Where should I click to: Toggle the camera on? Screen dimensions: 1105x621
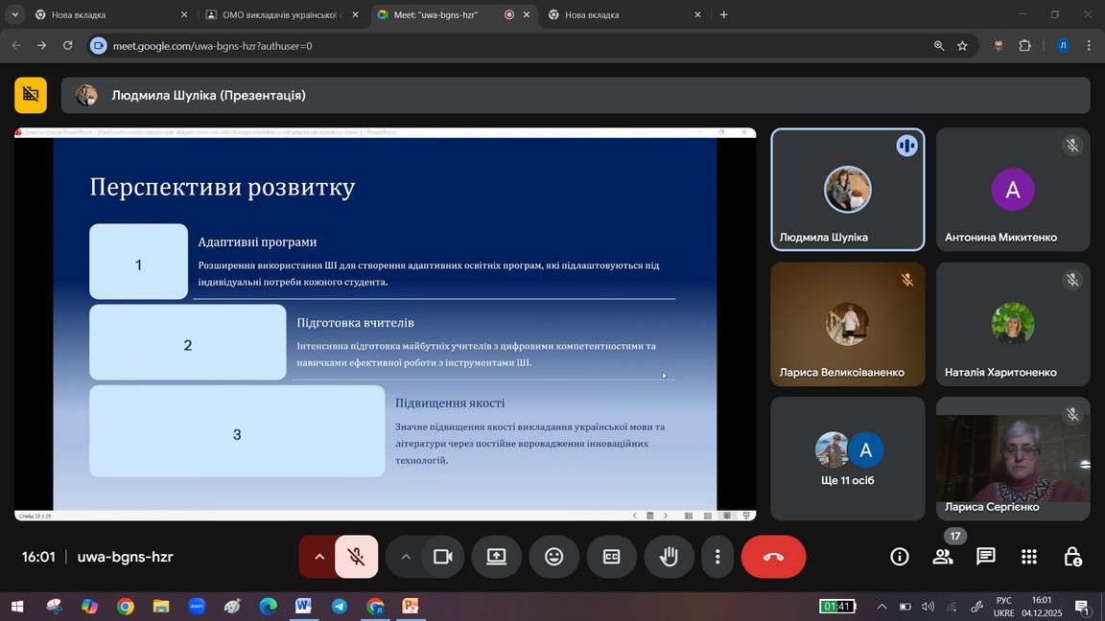coord(442,557)
